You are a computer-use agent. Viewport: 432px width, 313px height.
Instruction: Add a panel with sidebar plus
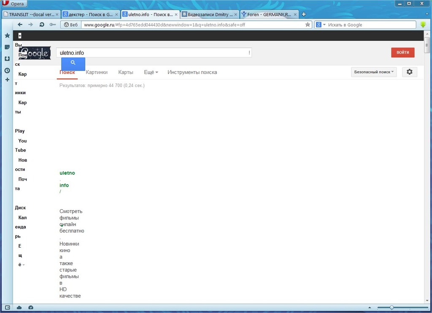pyautogui.click(x=8, y=80)
